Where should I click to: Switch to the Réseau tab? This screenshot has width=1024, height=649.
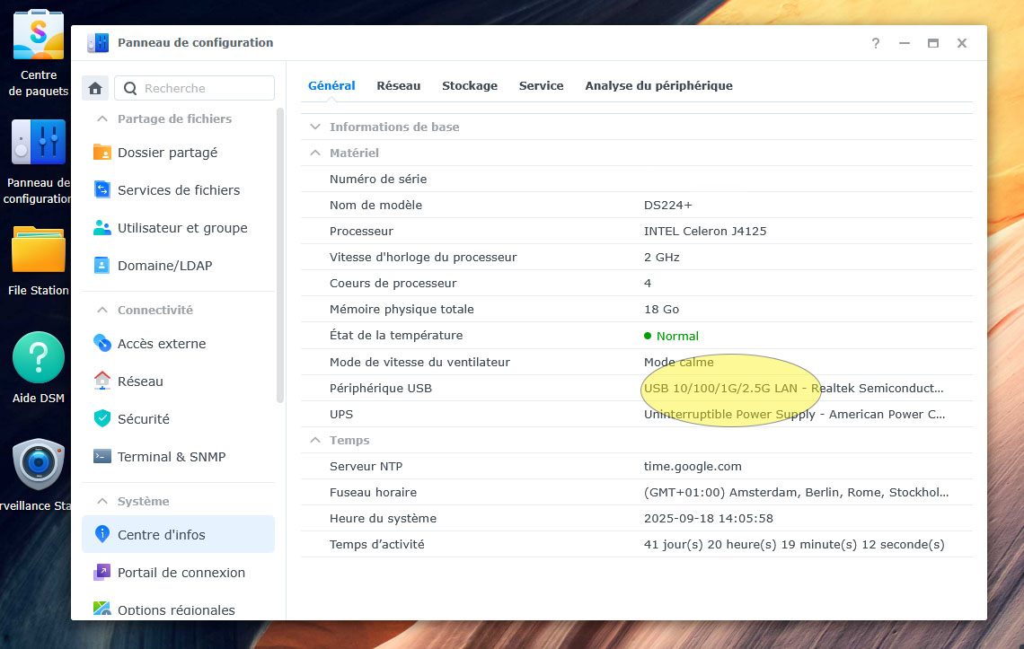click(398, 86)
